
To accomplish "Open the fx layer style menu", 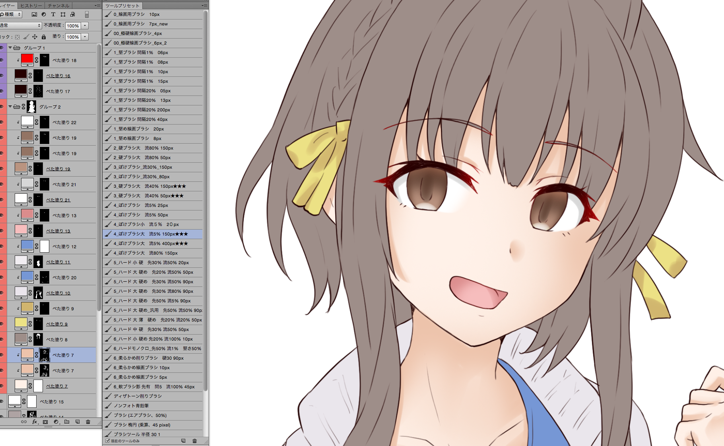I will pos(35,422).
